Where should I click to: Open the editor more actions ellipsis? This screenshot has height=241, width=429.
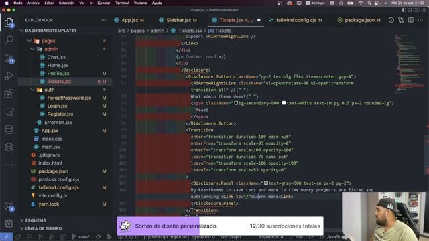(x=420, y=20)
